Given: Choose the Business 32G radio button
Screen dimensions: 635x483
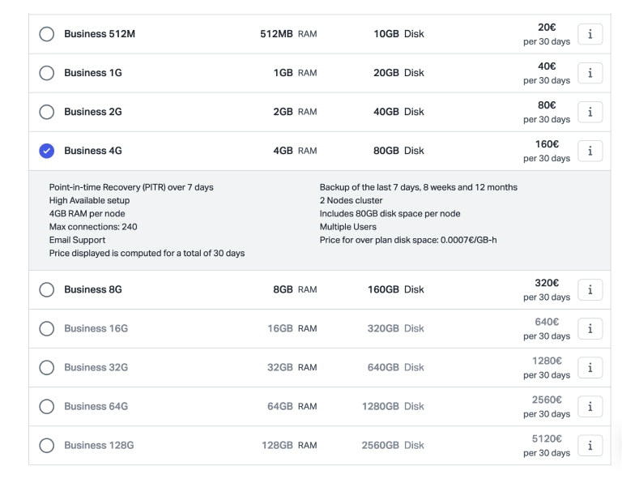Looking at the screenshot, I should 47,367.
